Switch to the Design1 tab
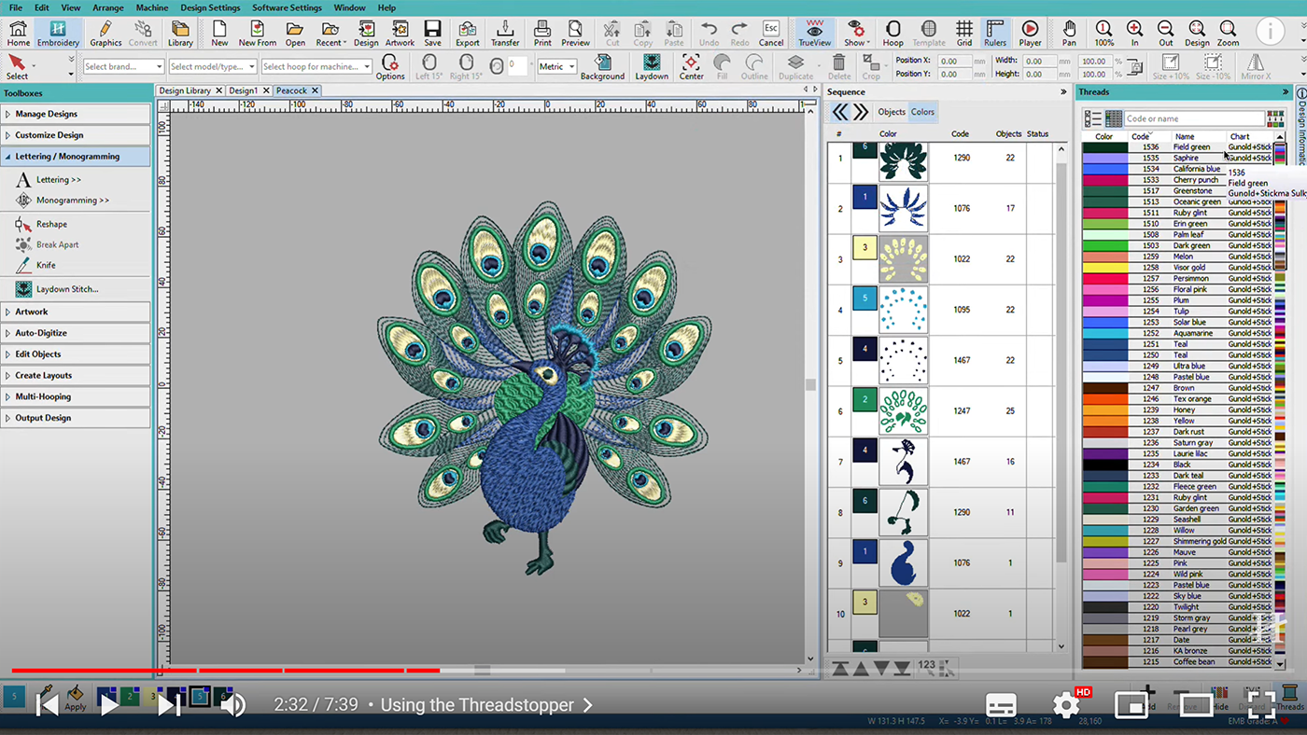The image size is (1307, 735). (x=244, y=90)
